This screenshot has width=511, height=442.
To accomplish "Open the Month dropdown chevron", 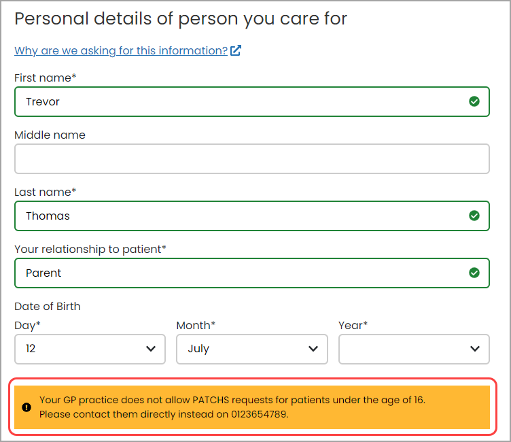I will pyautogui.click(x=313, y=349).
